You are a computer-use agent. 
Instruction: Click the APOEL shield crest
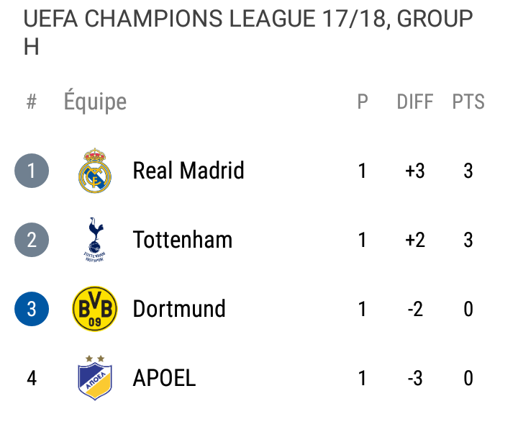95,378
